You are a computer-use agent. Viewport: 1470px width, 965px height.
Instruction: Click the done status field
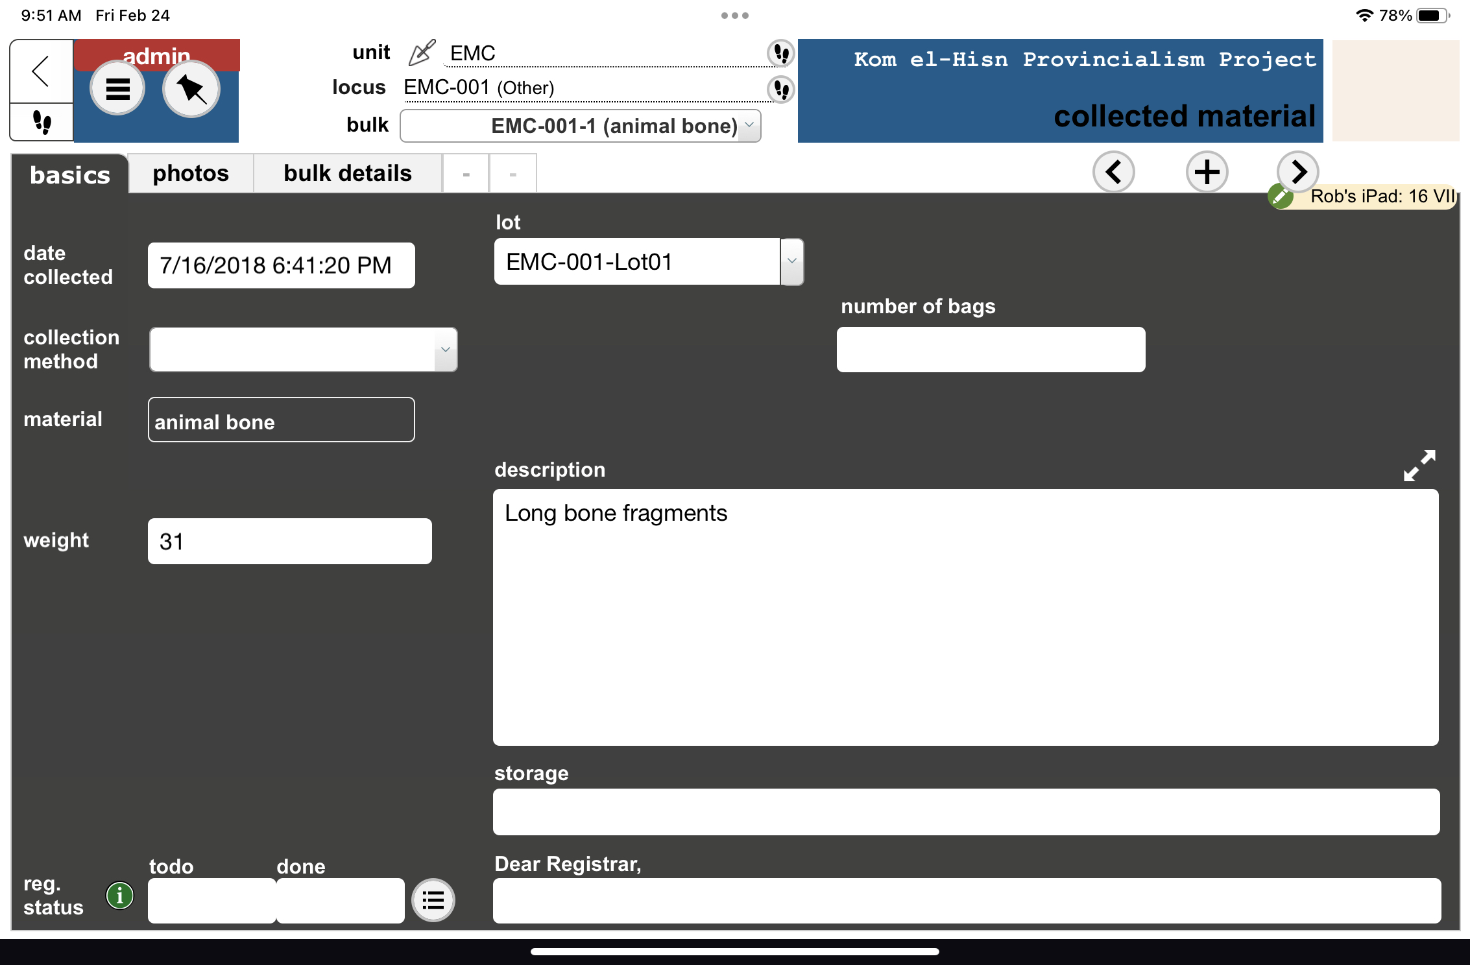click(341, 901)
